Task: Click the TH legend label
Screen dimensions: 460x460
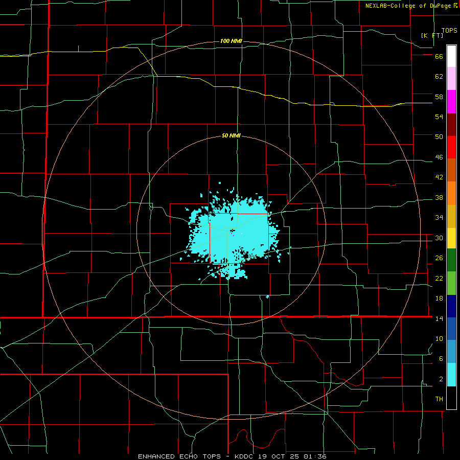Action: [x=439, y=399]
